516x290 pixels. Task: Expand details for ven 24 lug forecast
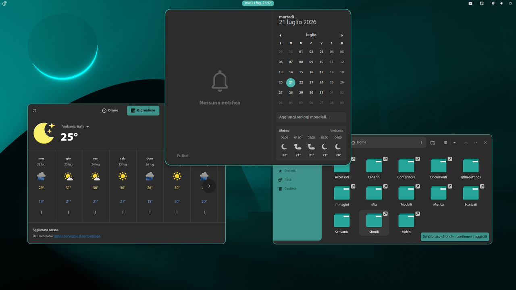point(96,213)
